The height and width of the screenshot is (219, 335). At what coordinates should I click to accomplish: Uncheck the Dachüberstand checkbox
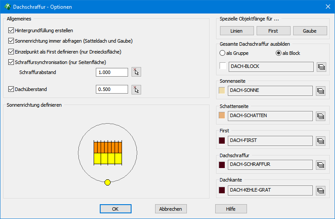coord(11,89)
